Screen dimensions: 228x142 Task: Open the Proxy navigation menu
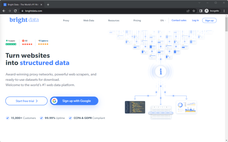[x=66, y=20]
